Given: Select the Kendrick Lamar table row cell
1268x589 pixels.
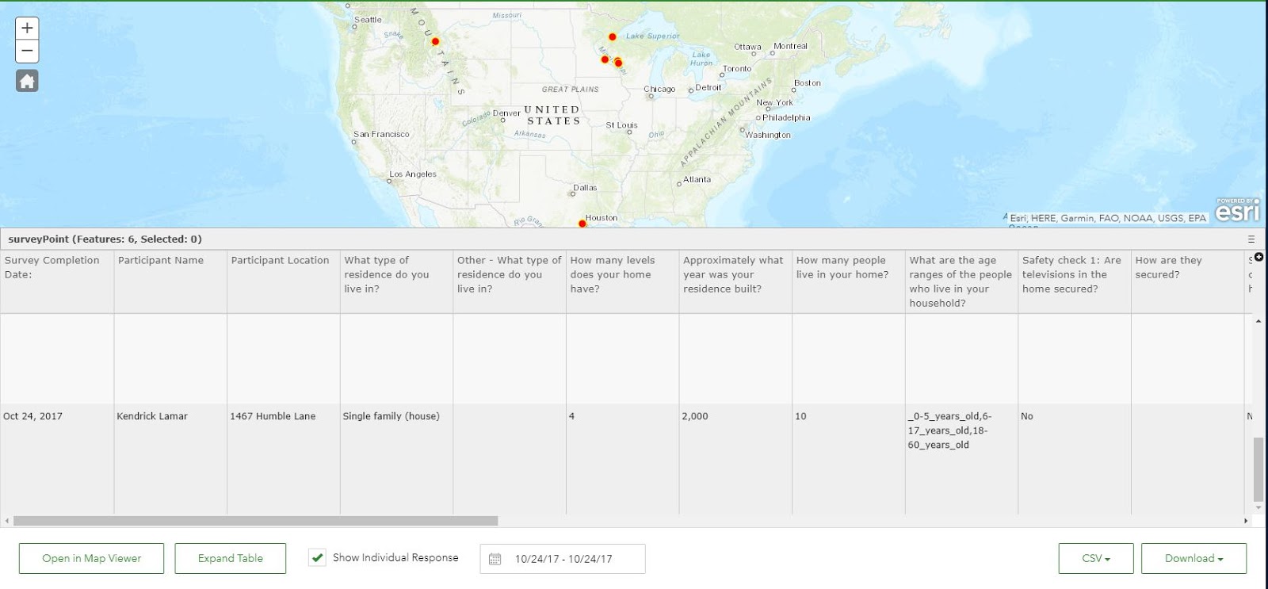Looking at the screenshot, I should (152, 416).
